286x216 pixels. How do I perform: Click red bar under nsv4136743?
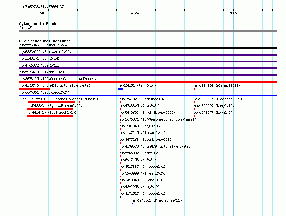coord(34,89)
